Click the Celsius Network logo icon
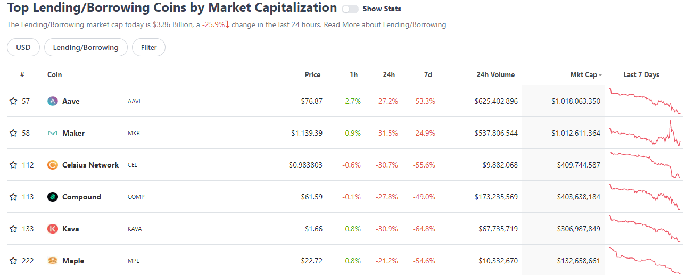The height and width of the screenshot is (275, 694). coord(53,165)
